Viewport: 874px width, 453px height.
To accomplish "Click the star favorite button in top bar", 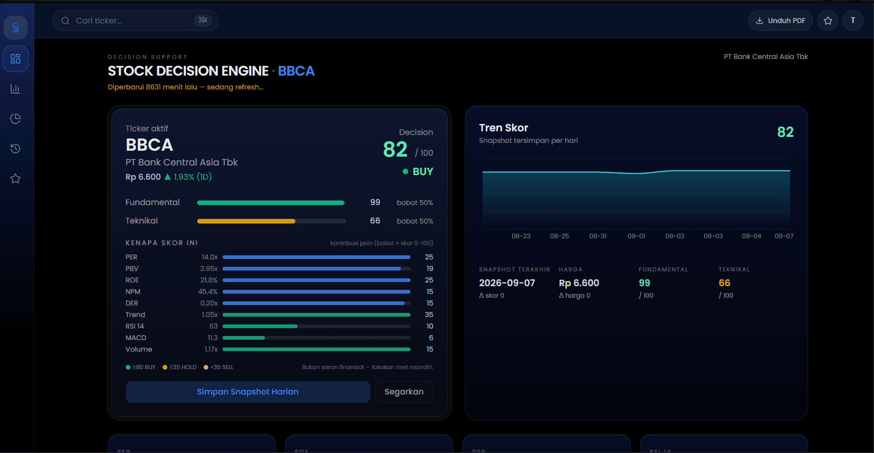I will pyautogui.click(x=828, y=21).
